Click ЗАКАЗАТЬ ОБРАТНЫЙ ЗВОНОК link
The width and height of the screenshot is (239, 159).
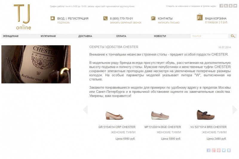(x=126, y=23)
